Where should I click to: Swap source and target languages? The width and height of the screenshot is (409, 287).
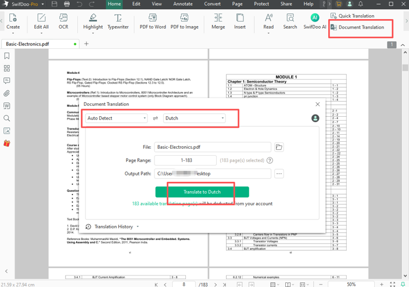155,119
